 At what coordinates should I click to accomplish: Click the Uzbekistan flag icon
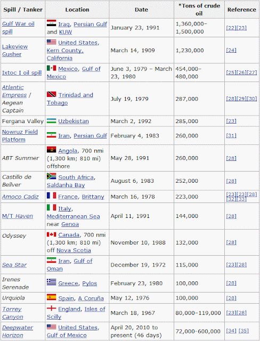point(51,121)
